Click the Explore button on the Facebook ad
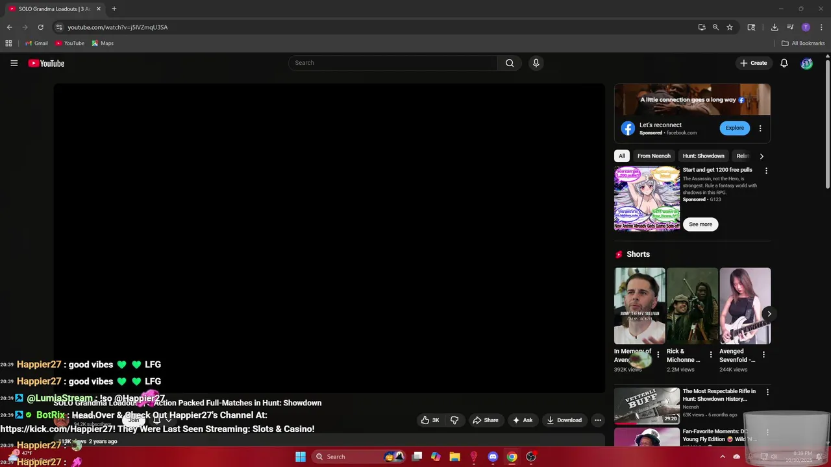 click(x=734, y=128)
